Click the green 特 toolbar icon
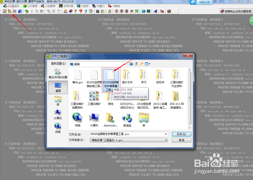This screenshot has height=180, width=253. point(137,11)
